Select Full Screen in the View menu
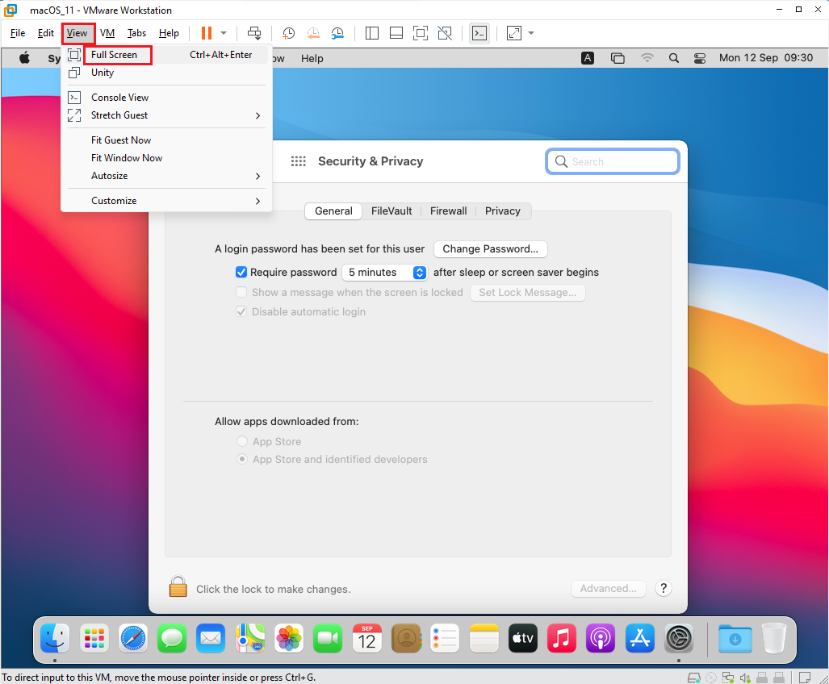The width and height of the screenshot is (829, 684). (x=165, y=55)
